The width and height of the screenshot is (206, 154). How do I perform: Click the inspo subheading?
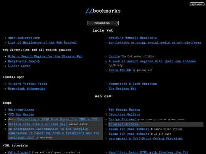7,103
